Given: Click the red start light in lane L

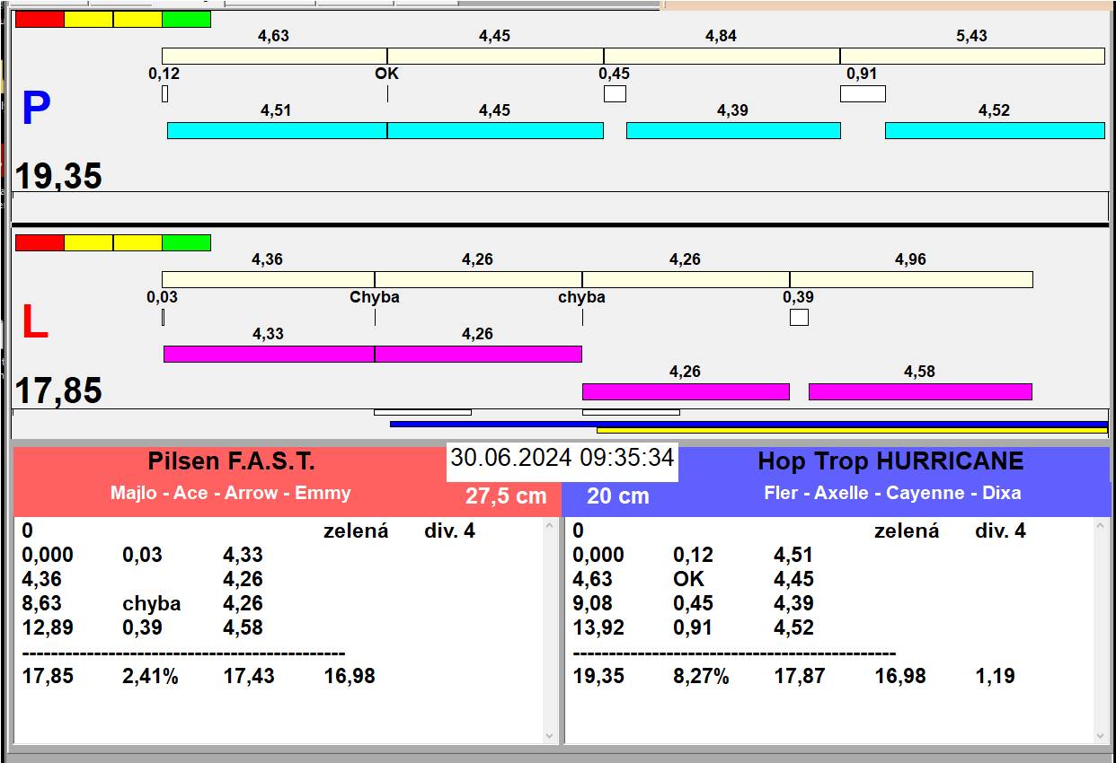Looking at the screenshot, I should pos(40,242).
